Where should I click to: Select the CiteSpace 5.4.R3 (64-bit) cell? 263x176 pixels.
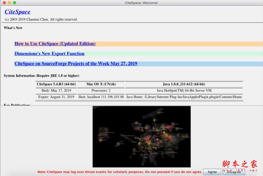(x=56, y=84)
